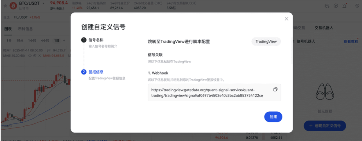
Task: Go back using the arrow beside 信号机器人
Action: [294, 41]
